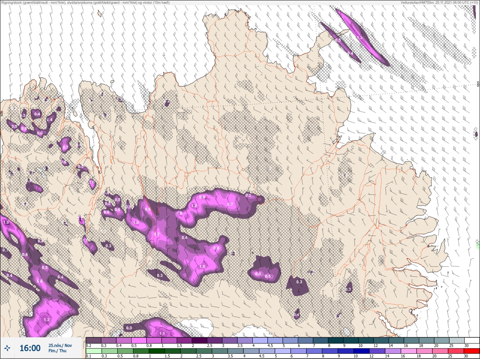Image resolution: width=480 pixels, height=359 pixels.
Task: Pick the pale green 0.1 swatch in lower legend
Action: (x=93, y=351)
